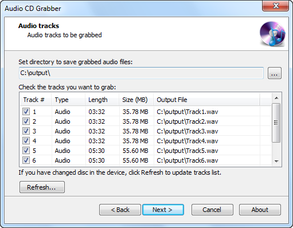This screenshot has width=293, height=228.
Task: Go to the next wizard step
Action: pyautogui.click(x=163, y=210)
